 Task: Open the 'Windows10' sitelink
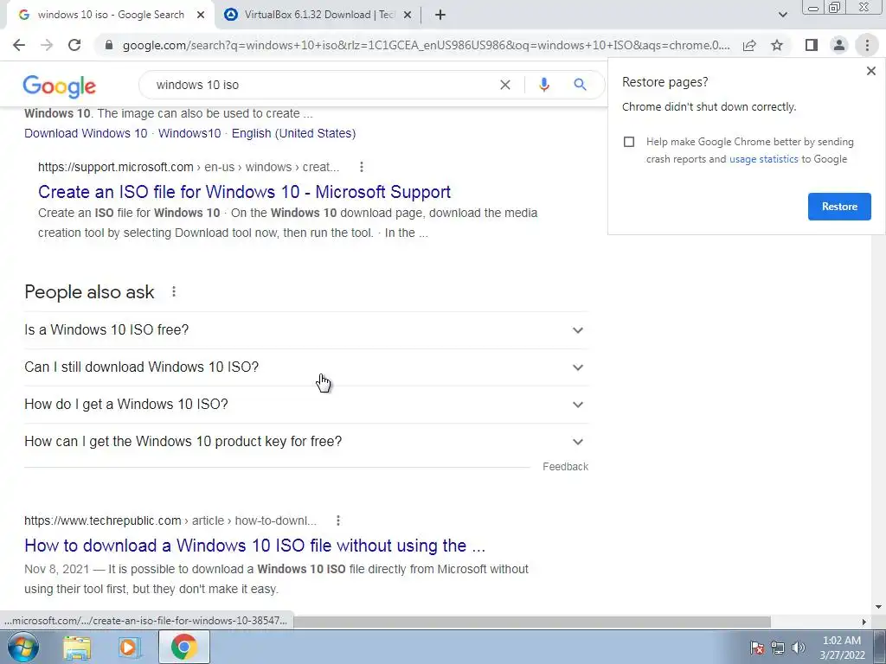[x=189, y=133]
